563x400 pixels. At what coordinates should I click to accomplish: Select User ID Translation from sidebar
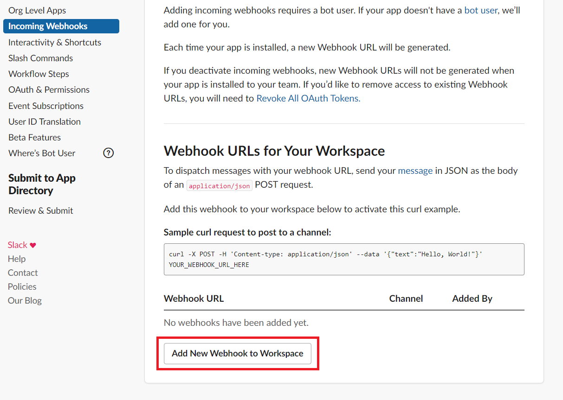pos(44,121)
